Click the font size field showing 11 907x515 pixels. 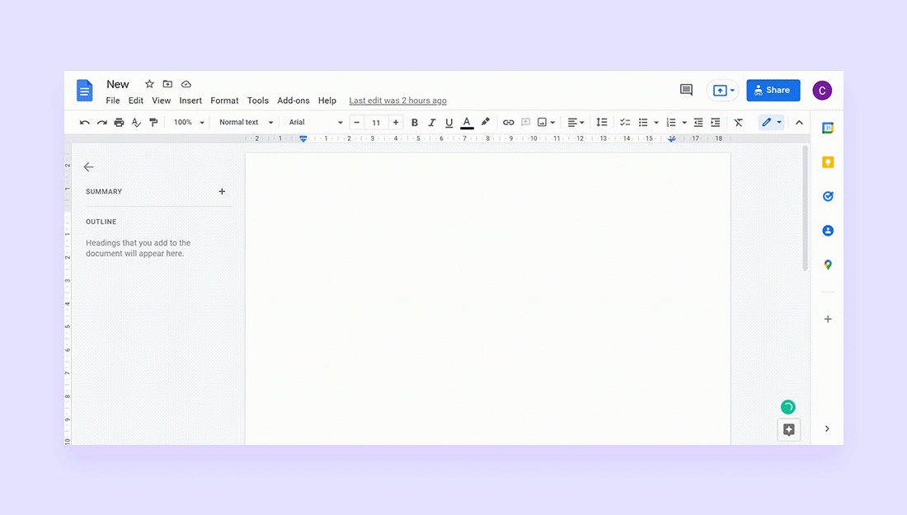[376, 123]
